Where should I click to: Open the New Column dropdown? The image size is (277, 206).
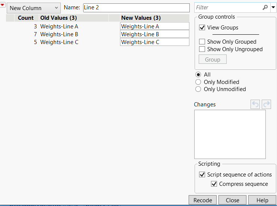point(34,8)
